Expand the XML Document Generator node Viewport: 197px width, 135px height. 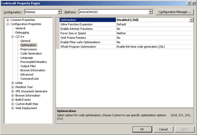(12, 91)
